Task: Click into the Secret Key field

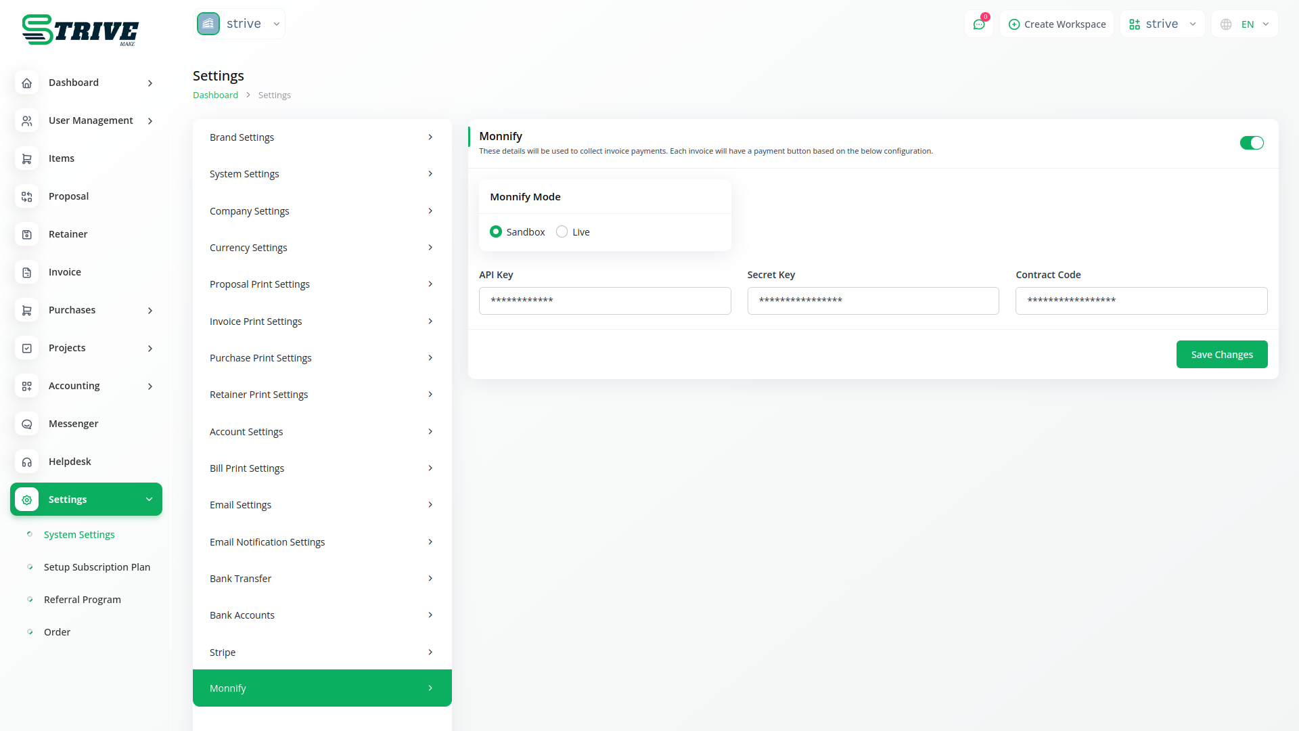Action: point(873,301)
